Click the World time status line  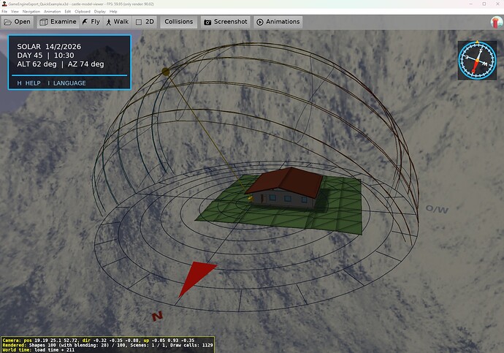click(38, 350)
